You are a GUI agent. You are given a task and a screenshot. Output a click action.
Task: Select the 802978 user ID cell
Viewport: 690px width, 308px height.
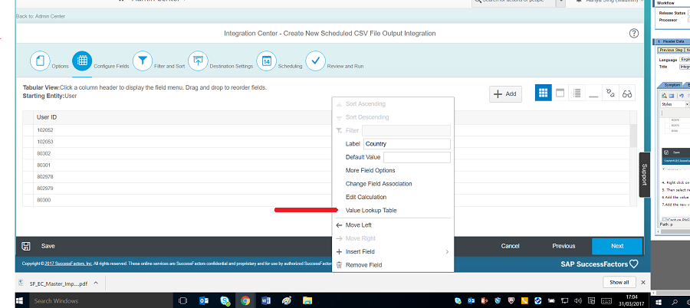45,177
